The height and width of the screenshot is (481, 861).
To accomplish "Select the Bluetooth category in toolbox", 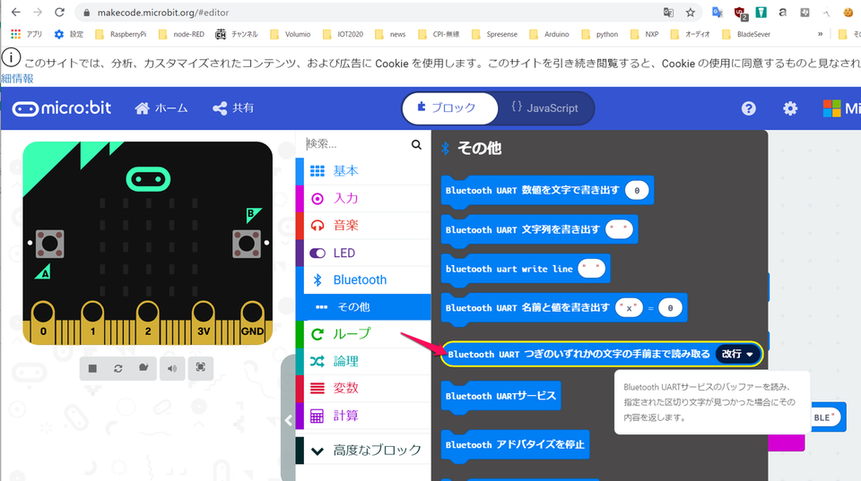I will 360,279.
